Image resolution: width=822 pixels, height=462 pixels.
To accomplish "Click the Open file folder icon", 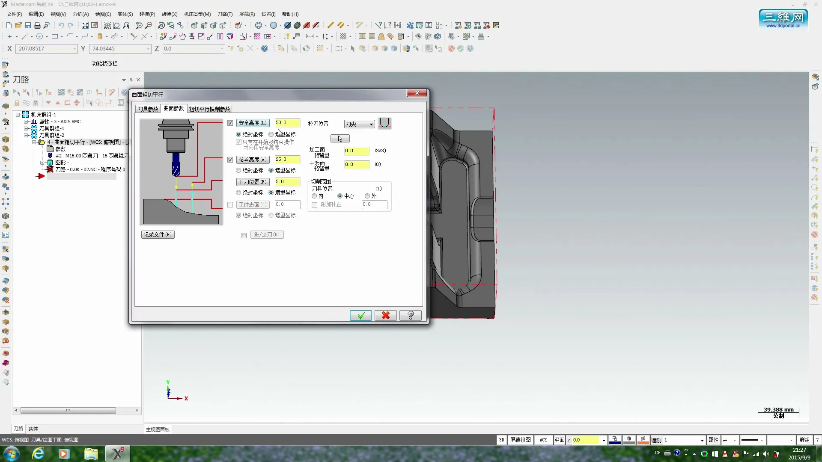I will click(x=18, y=25).
